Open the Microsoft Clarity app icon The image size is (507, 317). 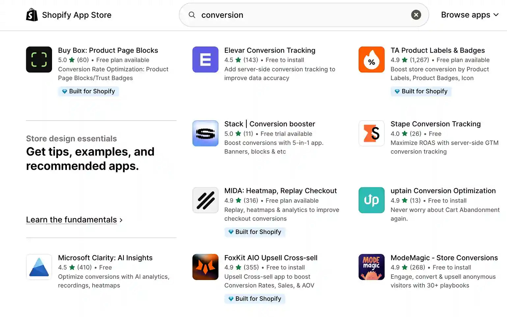[x=39, y=267]
